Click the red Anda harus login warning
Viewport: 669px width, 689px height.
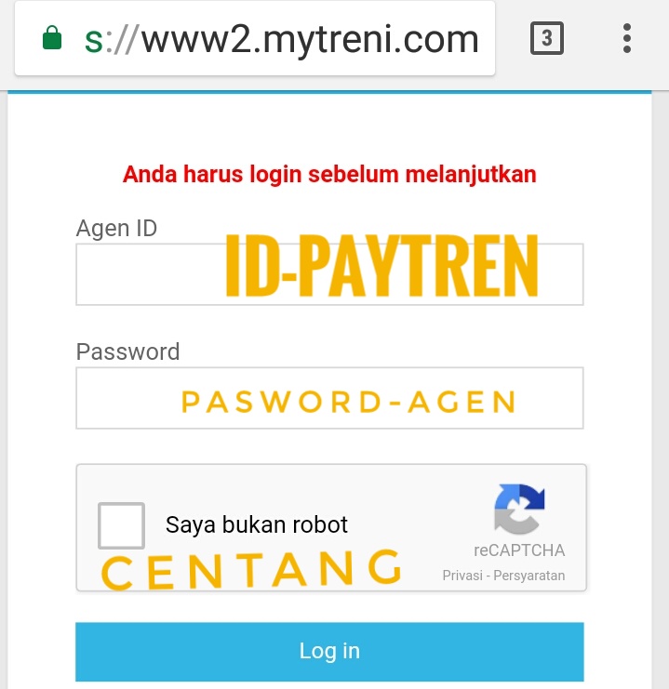coord(329,175)
